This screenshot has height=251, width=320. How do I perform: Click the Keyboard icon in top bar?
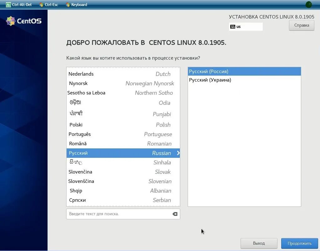[x=68, y=5]
